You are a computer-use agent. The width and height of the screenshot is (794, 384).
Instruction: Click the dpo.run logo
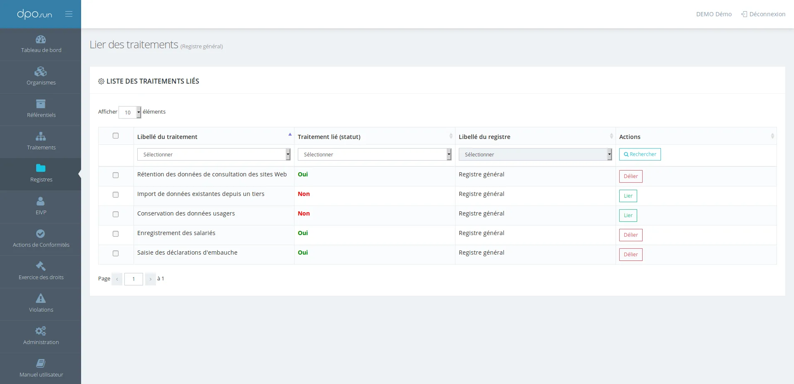click(35, 14)
